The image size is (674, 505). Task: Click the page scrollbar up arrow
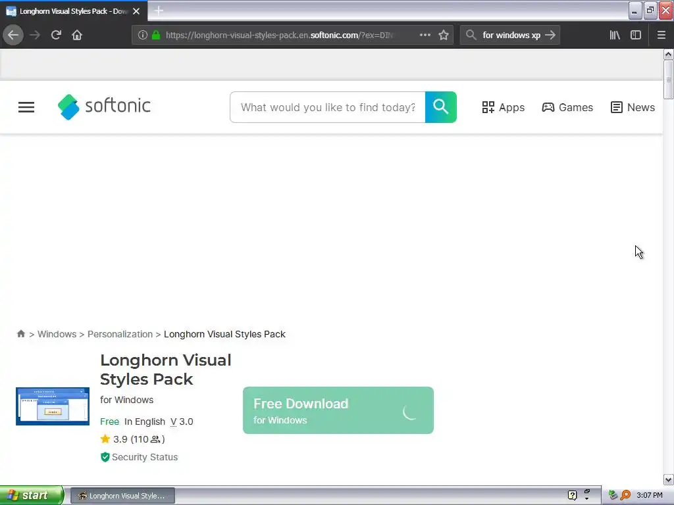pos(668,54)
